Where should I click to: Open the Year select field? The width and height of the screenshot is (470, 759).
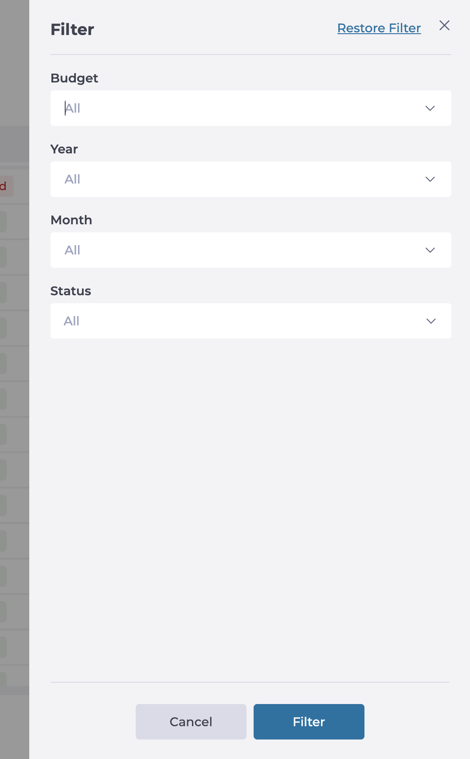coord(251,179)
